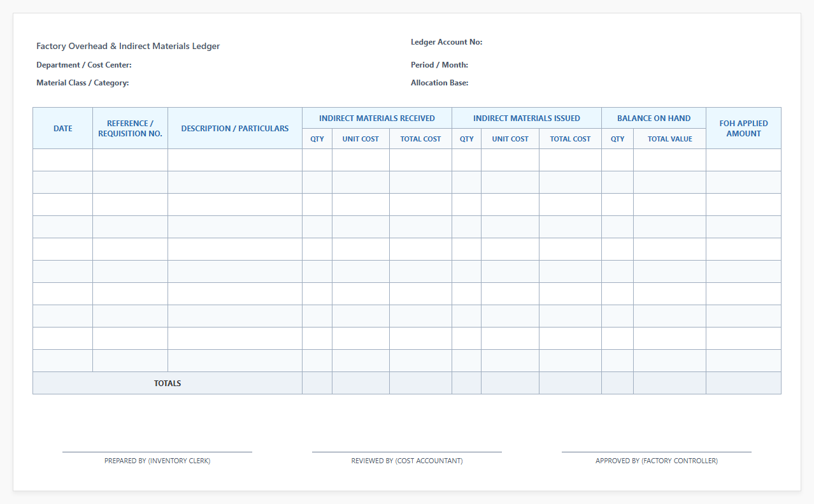Screen dimensions: 814x504
Task: Click the Indirect Materials Issued group header
Action: pyautogui.click(x=527, y=118)
